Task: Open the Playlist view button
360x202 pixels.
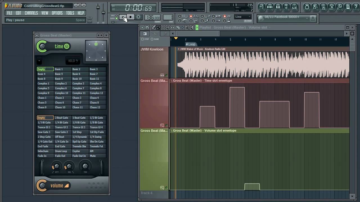Action: [x=262, y=7]
